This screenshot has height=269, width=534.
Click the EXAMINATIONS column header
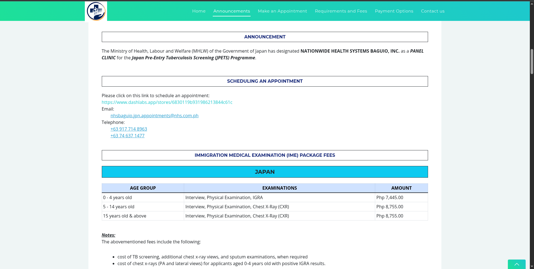click(x=280, y=188)
